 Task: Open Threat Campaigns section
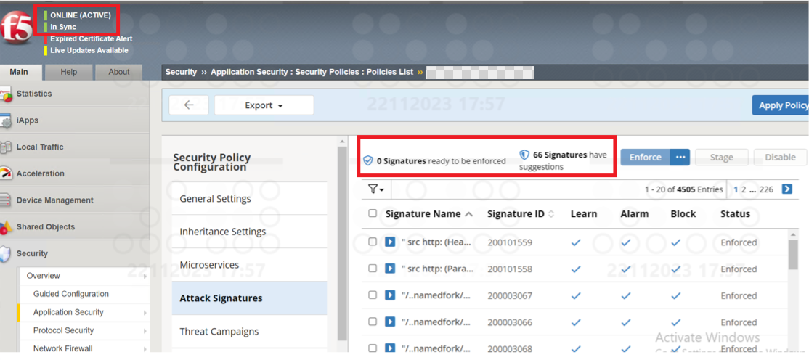point(250,331)
